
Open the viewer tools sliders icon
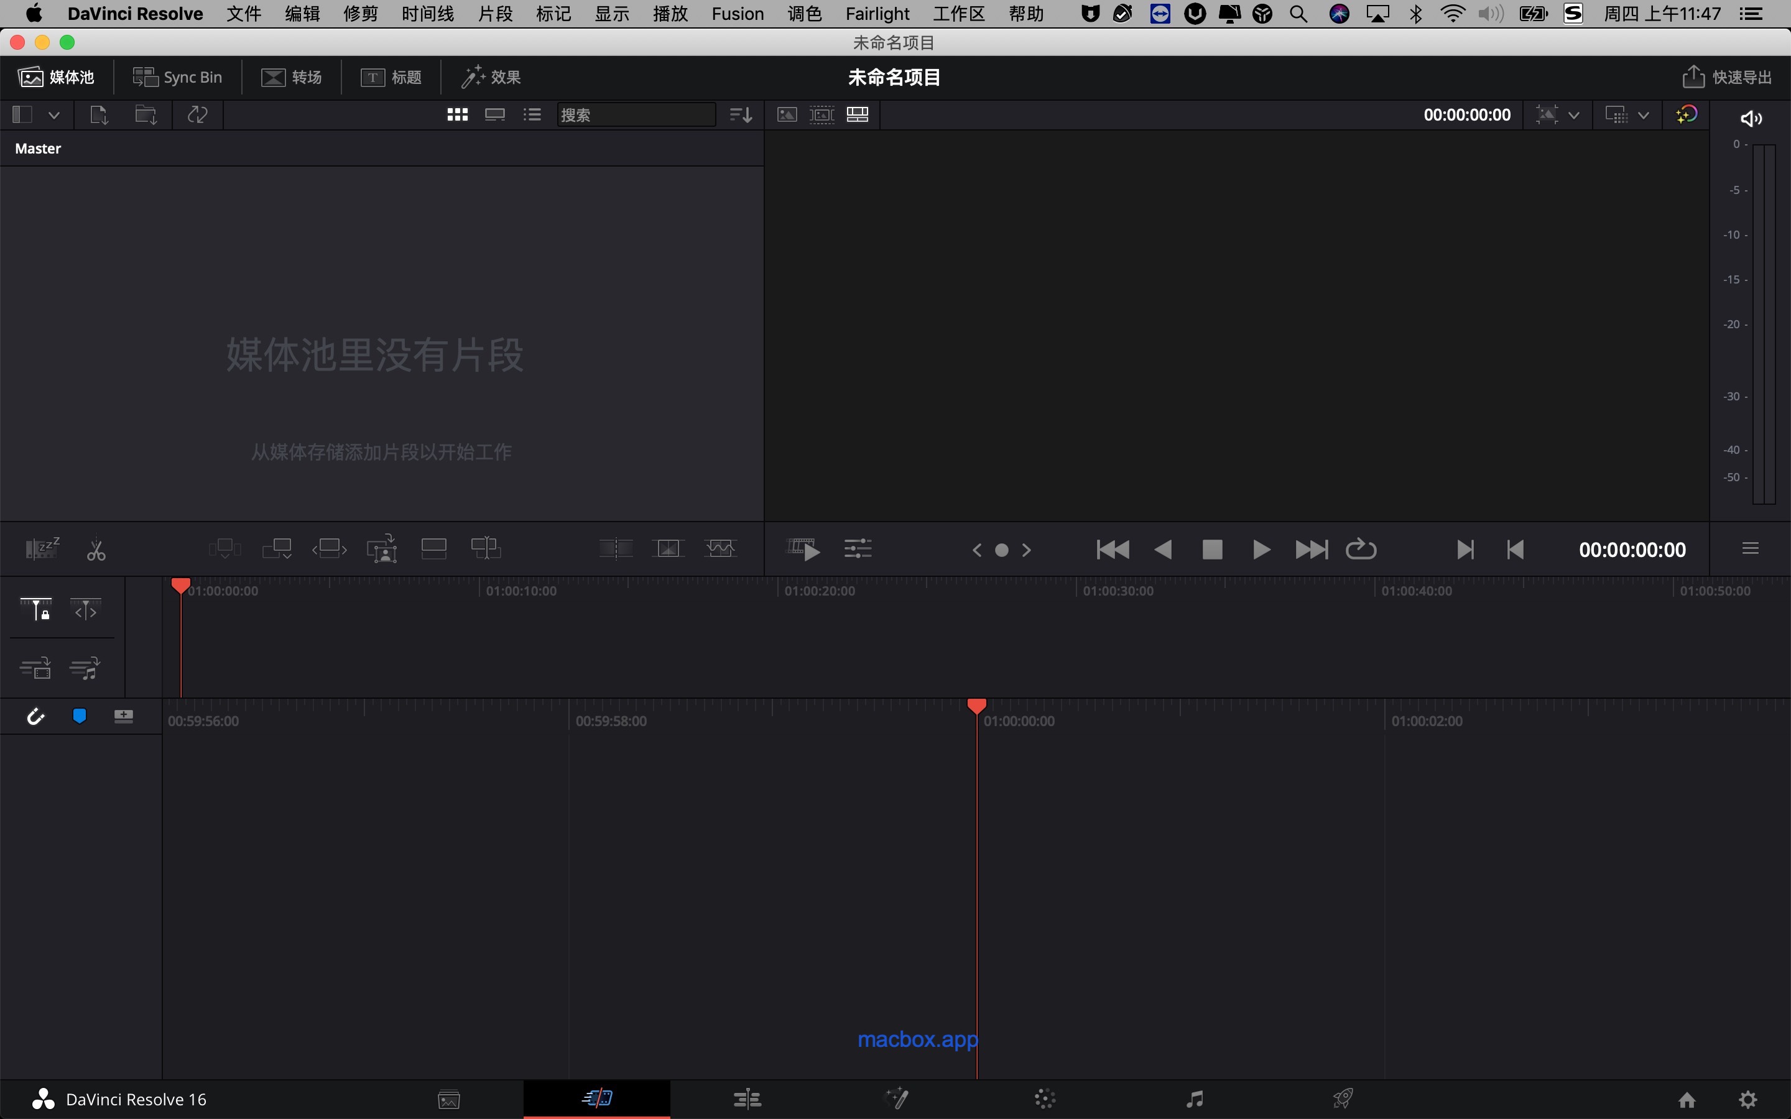click(858, 549)
